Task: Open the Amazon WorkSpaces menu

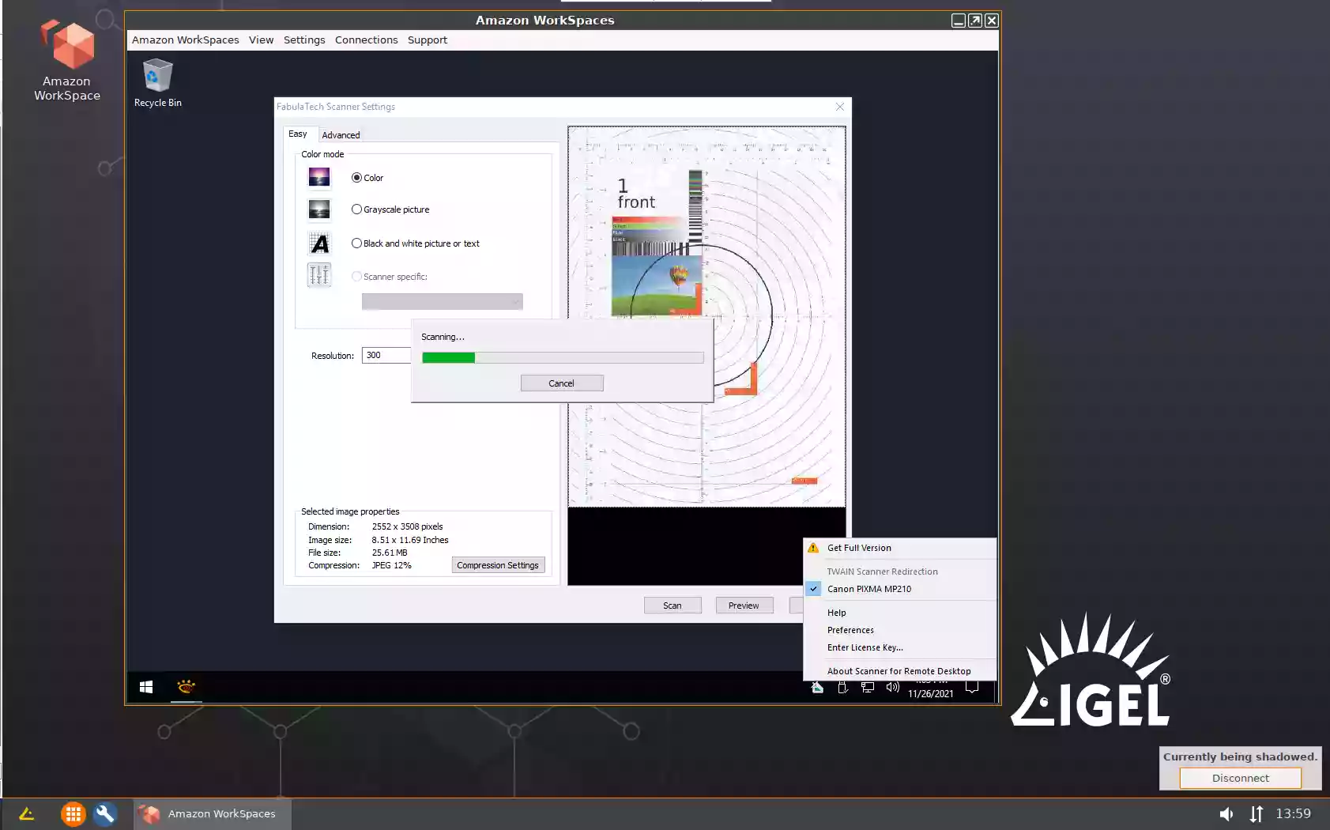Action: 186,40
